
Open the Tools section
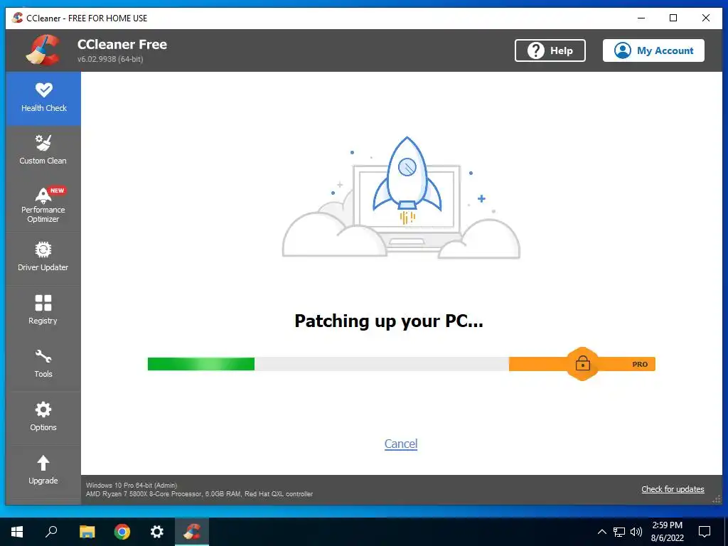(43, 365)
